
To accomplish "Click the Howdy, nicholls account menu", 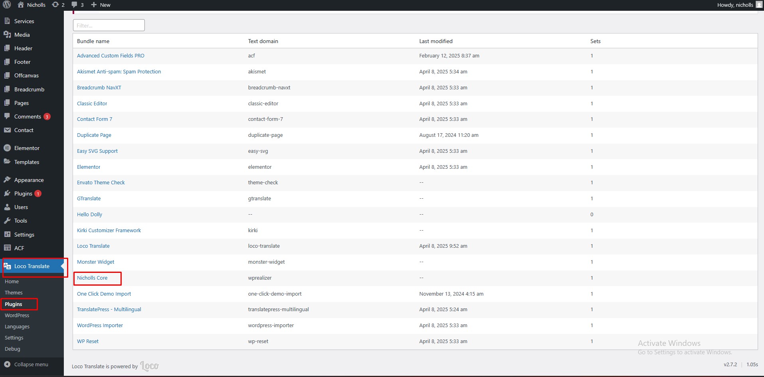I will pyautogui.click(x=739, y=5).
